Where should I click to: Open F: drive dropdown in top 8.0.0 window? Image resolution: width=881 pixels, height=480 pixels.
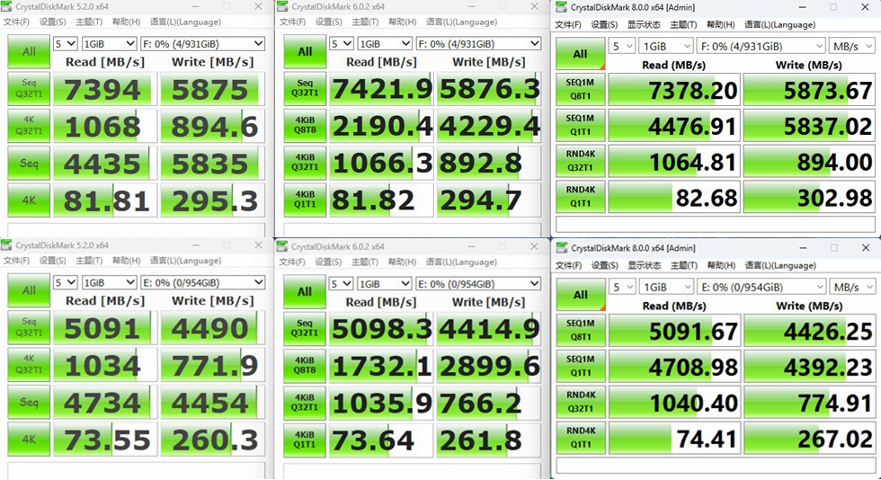tap(761, 46)
